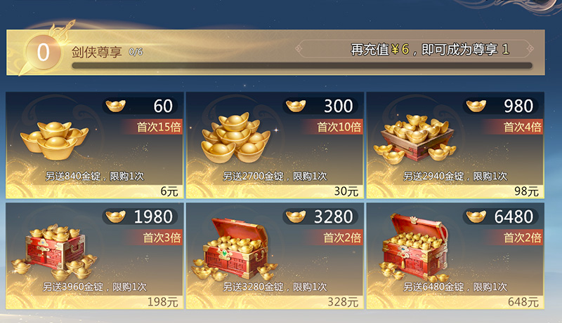Image resolution: width=562 pixels, height=323 pixels.
Task: Select the small gold ingot pile for 60
Action: point(54,140)
